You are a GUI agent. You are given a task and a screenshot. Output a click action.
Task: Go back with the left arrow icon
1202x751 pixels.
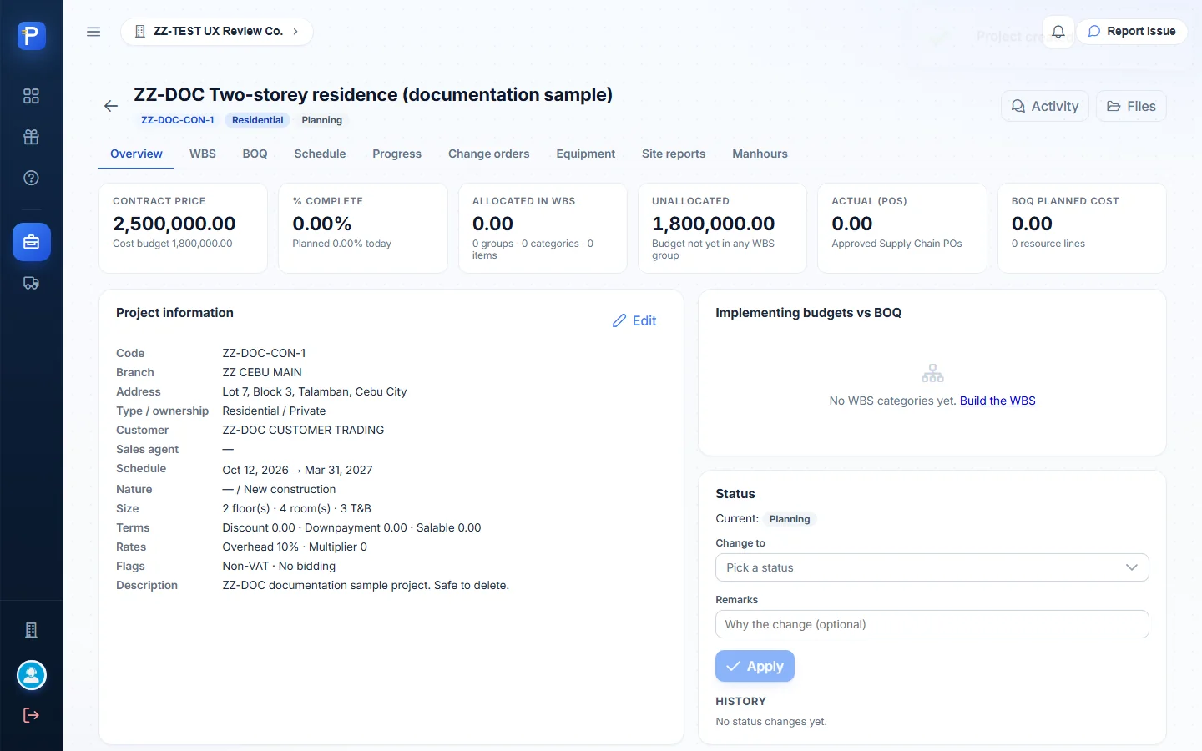click(x=111, y=106)
